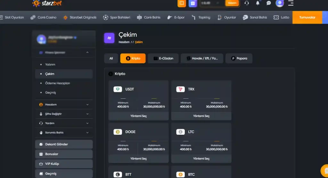Open Dekont Gönder button
The image size is (328, 178).
[64, 144]
